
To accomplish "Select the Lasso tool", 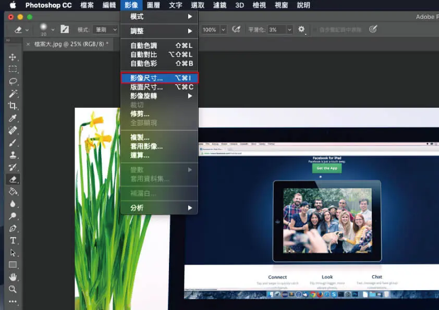I will tap(13, 81).
